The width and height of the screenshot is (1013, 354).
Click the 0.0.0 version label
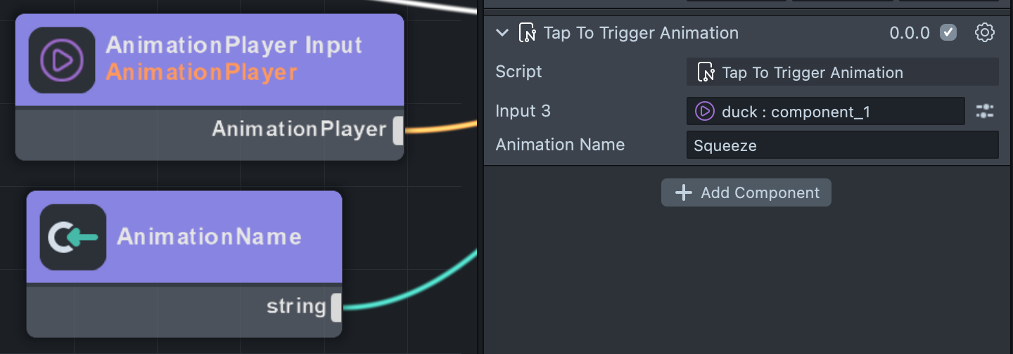[910, 33]
